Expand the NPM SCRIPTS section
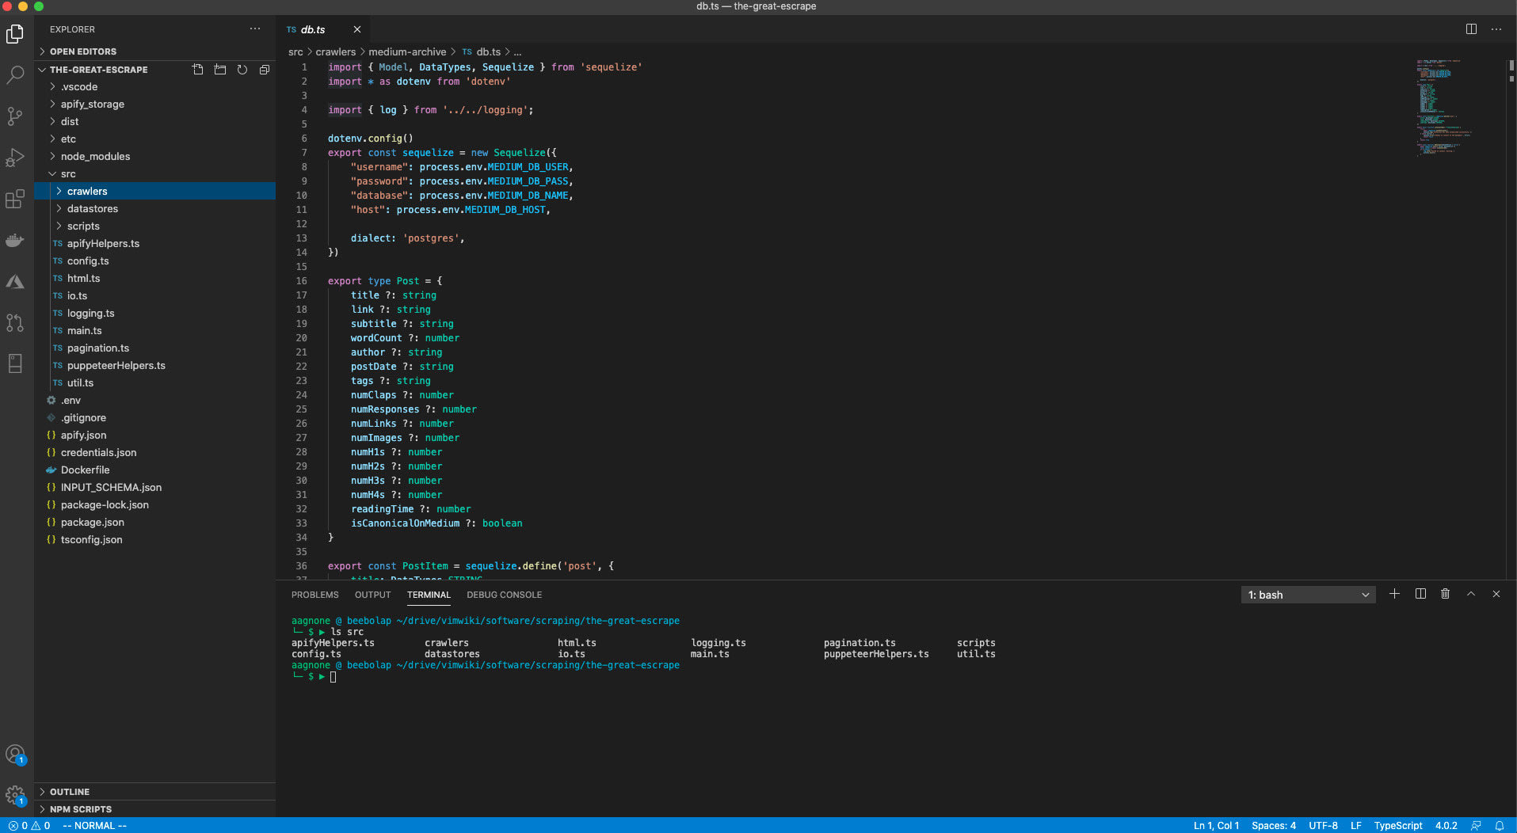Screen dimensions: 1517x833 pos(155,809)
